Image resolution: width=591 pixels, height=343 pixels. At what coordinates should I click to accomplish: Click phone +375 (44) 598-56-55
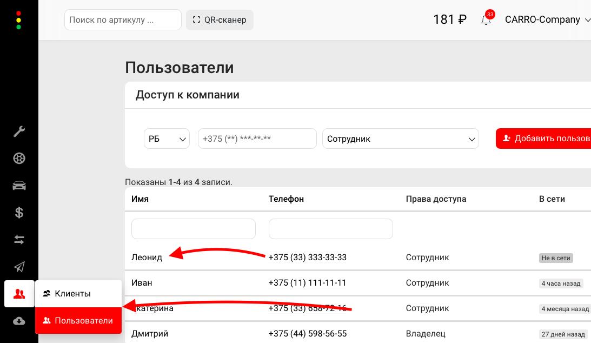[x=308, y=334]
